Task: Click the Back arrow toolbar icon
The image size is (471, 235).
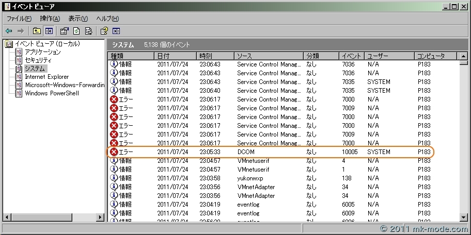Action: 9,31
